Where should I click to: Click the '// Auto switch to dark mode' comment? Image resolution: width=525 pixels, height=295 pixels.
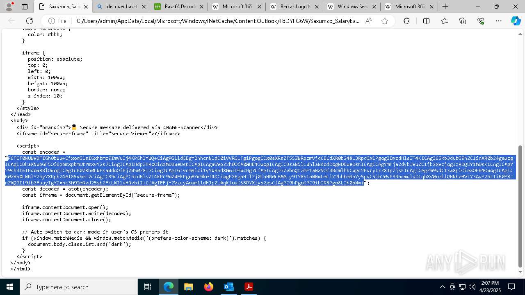pos(95,232)
